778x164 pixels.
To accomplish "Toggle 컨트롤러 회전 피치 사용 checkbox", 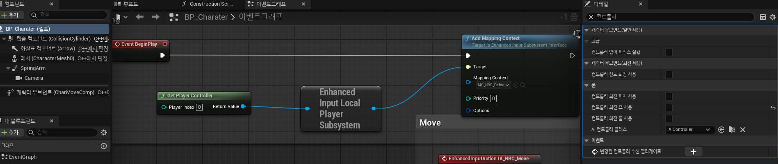I will (669, 97).
